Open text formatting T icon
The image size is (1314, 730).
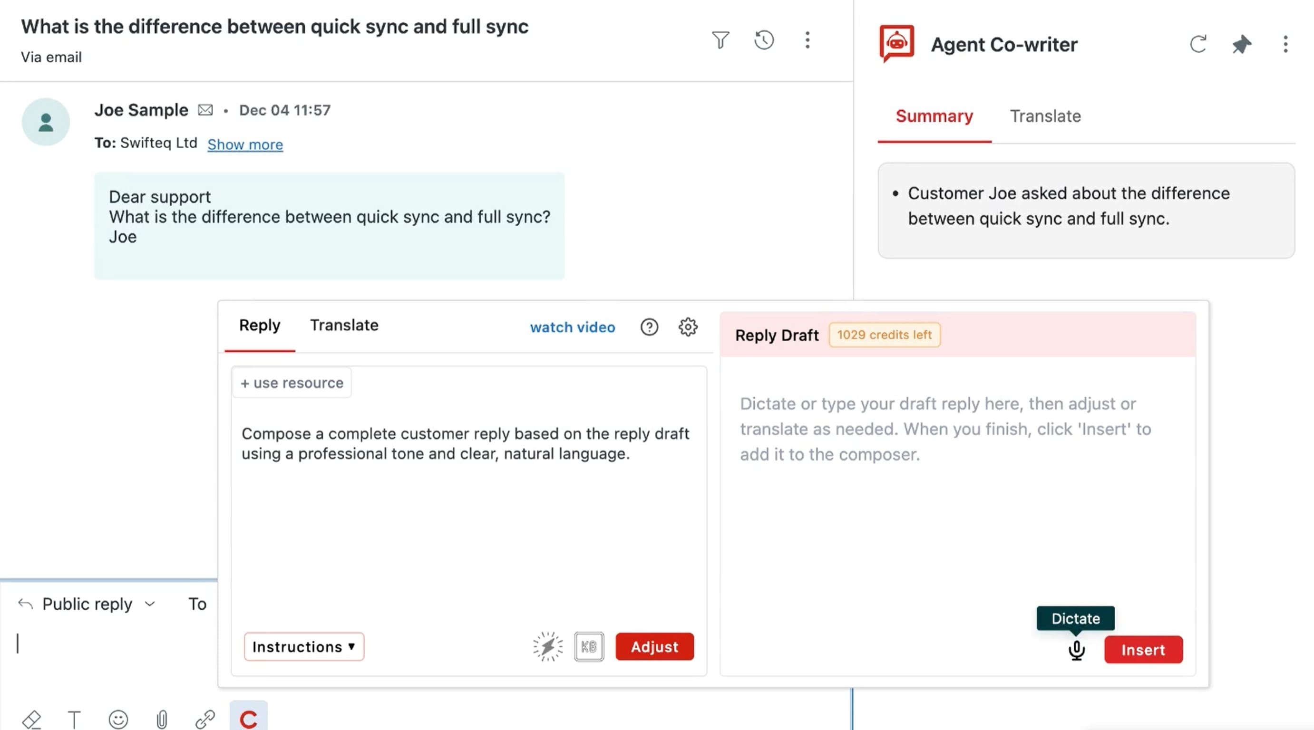[x=74, y=719]
